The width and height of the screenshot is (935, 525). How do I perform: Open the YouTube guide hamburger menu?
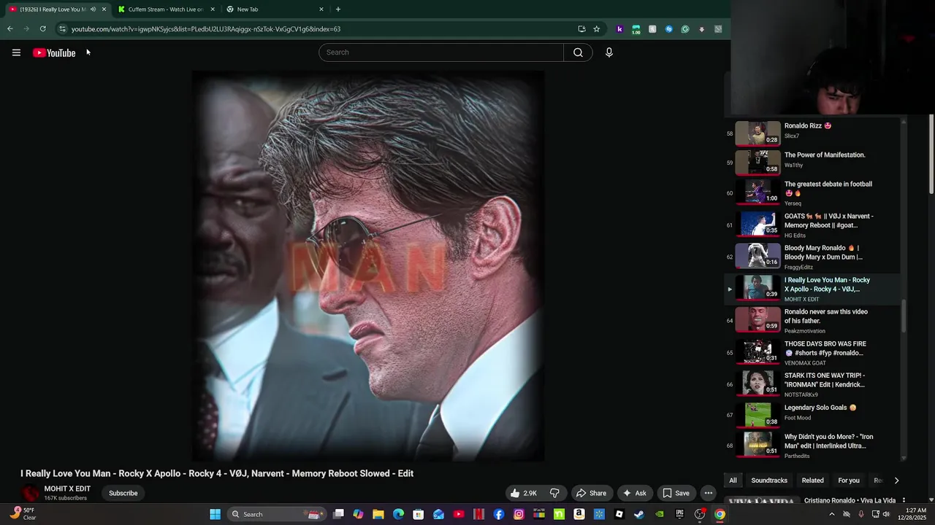[16, 52]
